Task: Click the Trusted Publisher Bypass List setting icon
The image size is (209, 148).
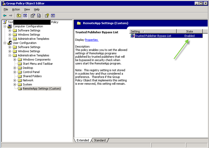Action: pyautogui.click(x=132, y=36)
